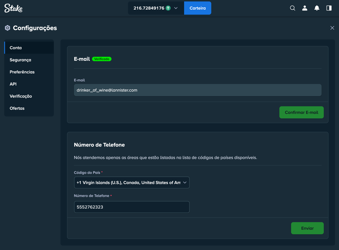Viewport: 339px width, 250px height.
Task: Open the Carteira wallet button
Action: pyautogui.click(x=197, y=8)
